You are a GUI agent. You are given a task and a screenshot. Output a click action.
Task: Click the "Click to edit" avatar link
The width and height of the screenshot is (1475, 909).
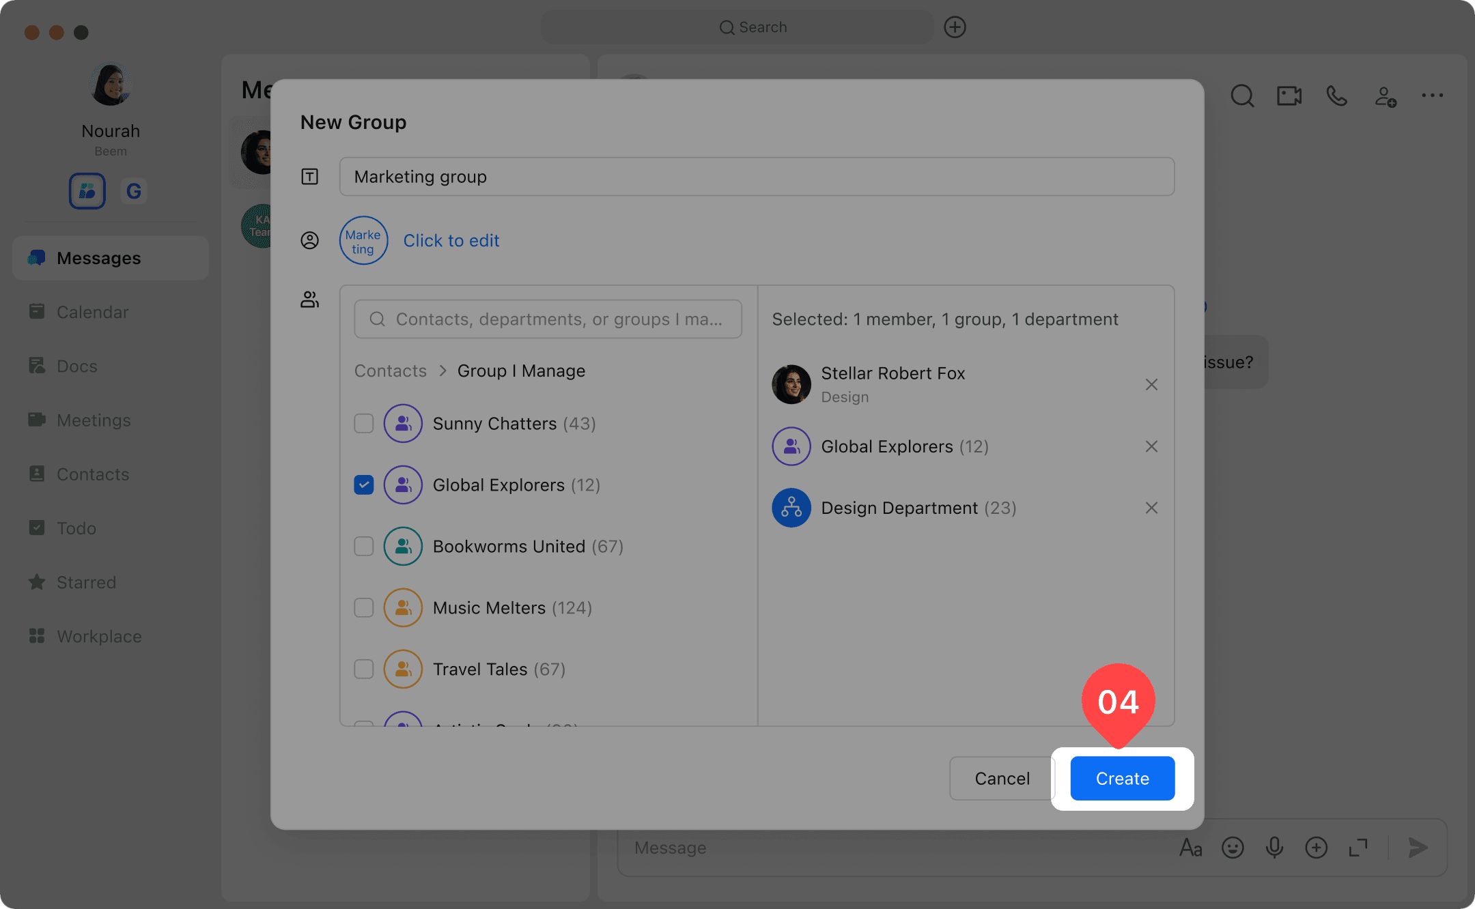tap(451, 240)
